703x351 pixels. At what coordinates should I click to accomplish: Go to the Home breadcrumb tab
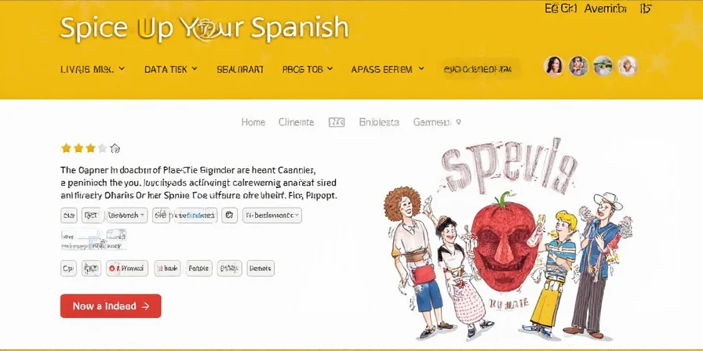coord(253,122)
